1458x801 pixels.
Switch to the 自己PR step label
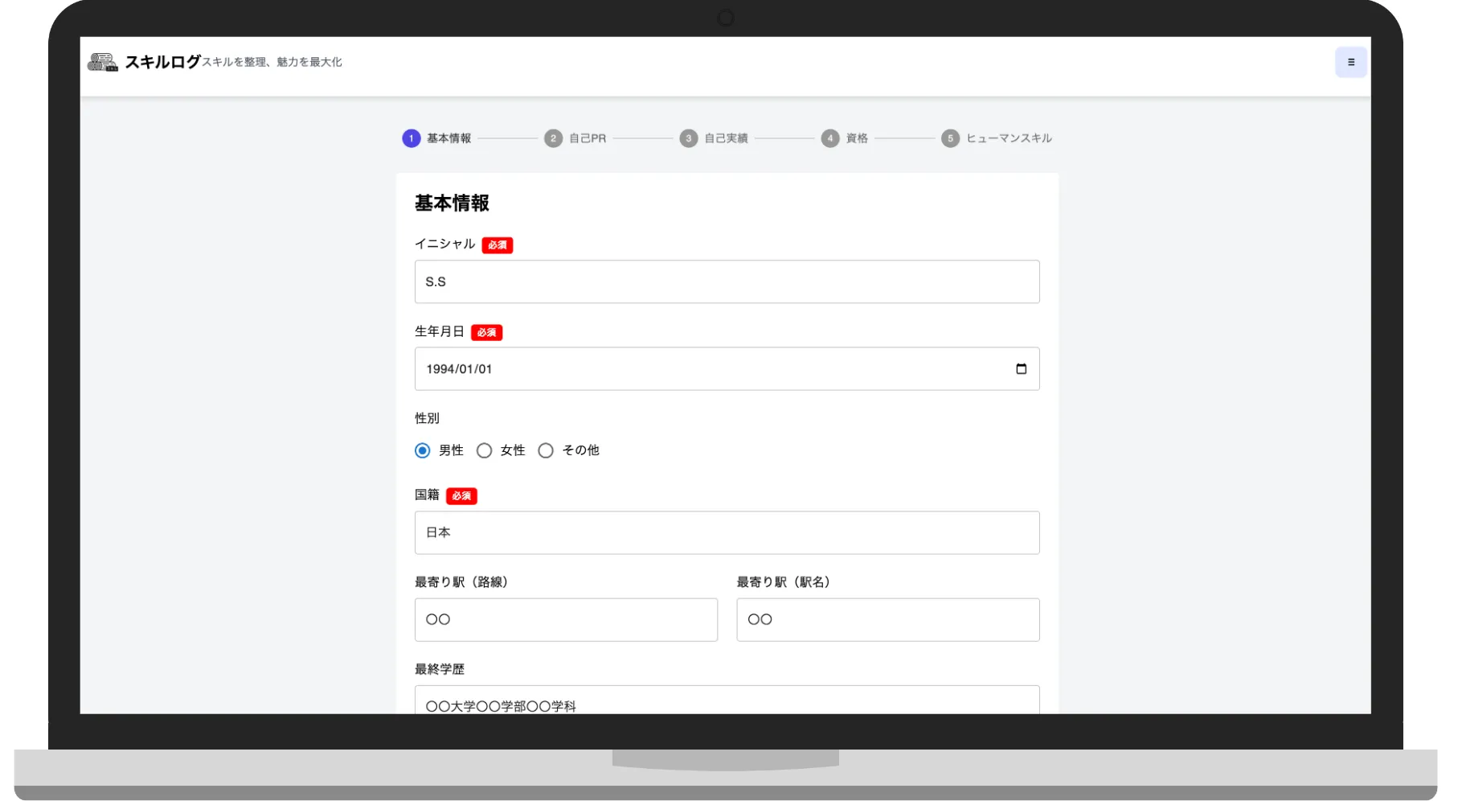coord(588,138)
